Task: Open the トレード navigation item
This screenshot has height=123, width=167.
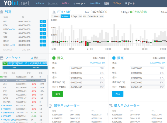Action: (x=53, y=3)
